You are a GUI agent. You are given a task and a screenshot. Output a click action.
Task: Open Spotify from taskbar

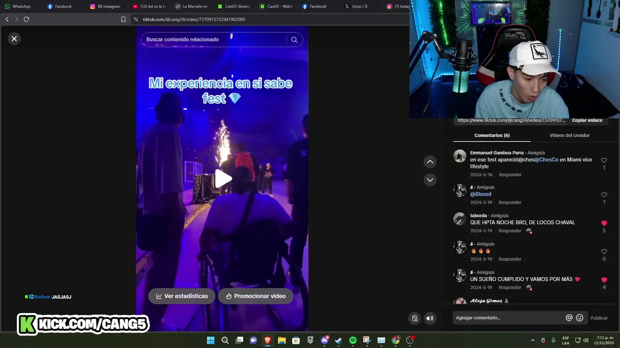click(353, 340)
